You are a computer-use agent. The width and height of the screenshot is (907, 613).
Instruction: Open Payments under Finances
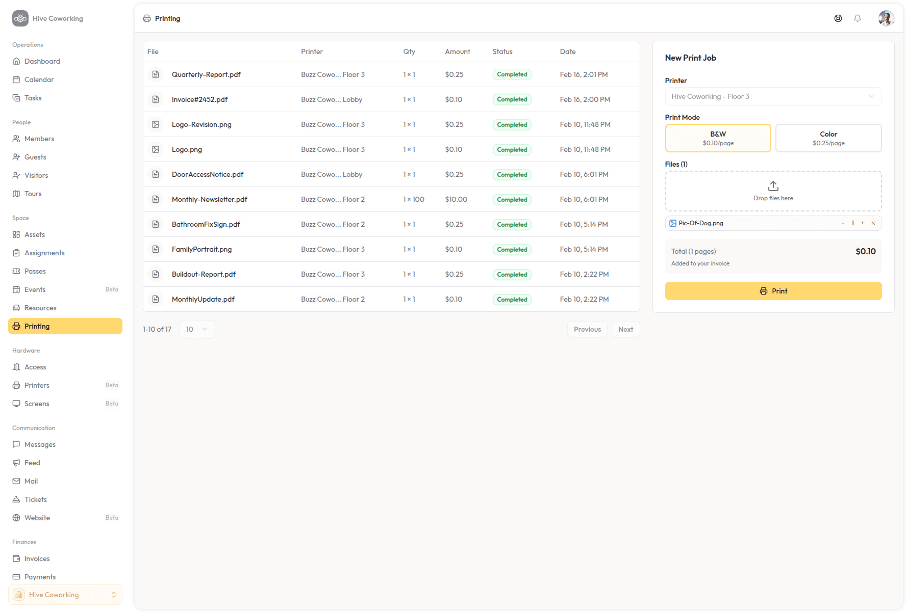[65, 577]
